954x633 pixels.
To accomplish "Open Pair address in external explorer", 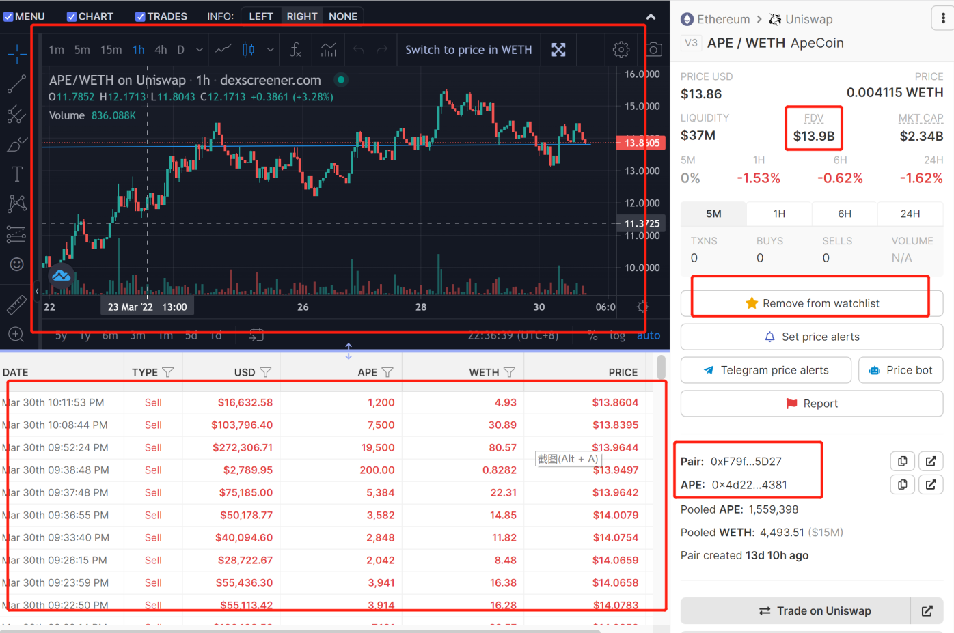I will [931, 461].
